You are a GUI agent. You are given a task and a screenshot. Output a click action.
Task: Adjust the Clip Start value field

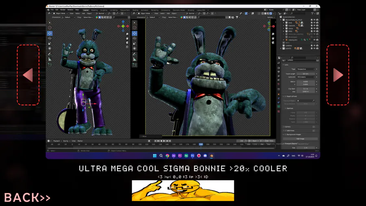306,89
